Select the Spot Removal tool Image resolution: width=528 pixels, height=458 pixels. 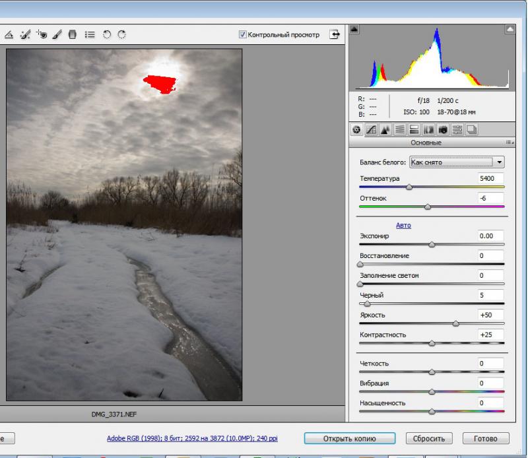(25, 34)
